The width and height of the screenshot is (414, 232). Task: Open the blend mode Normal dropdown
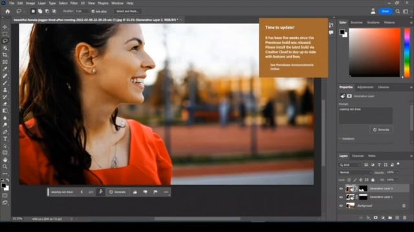[355, 173]
